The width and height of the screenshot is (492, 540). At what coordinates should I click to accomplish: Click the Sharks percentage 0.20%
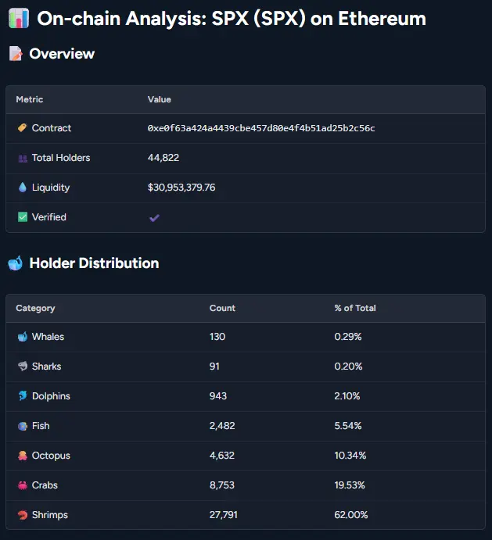click(x=348, y=366)
